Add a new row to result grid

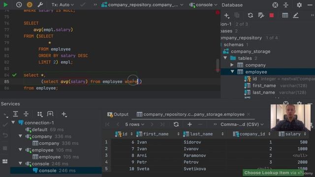[x=189, y=124]
